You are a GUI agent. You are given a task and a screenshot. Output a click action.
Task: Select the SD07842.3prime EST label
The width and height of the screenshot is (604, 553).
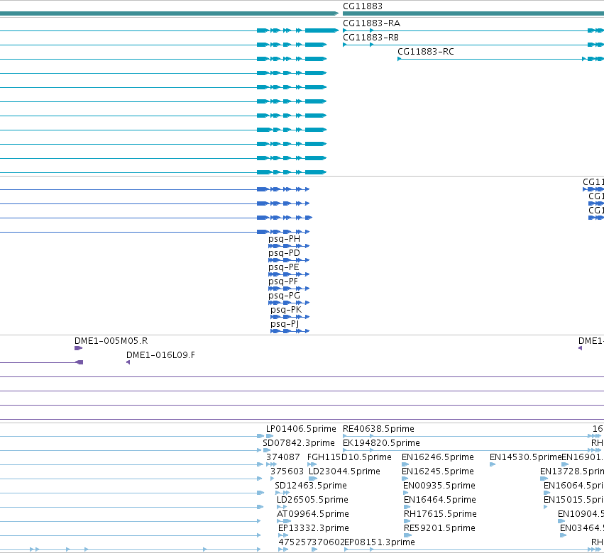click(x=299, y=443)
